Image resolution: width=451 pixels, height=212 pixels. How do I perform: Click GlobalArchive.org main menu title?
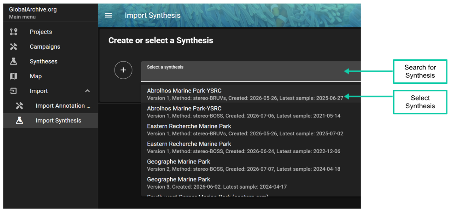point(33,9)
